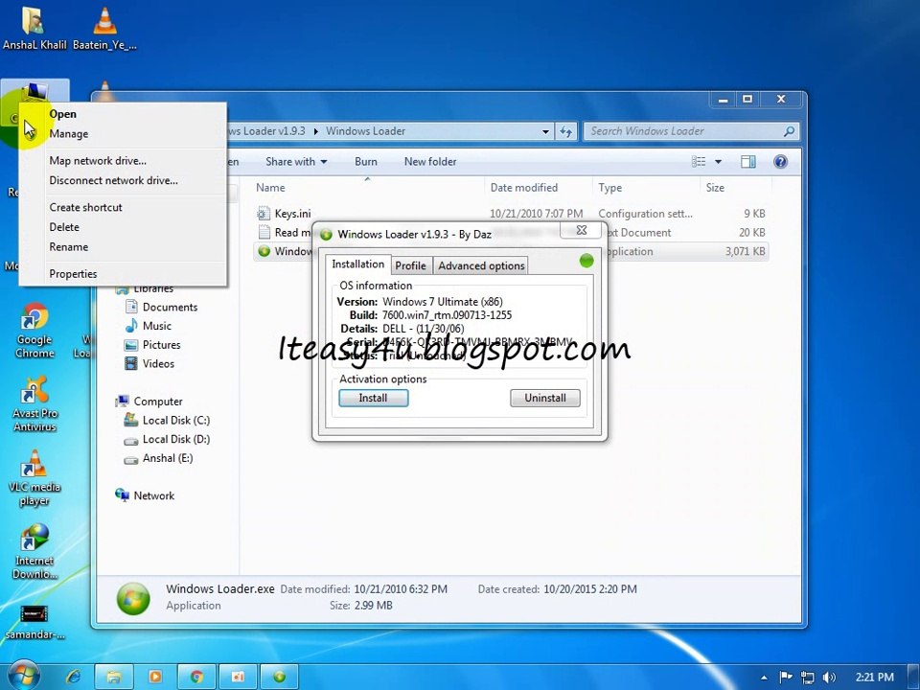Close the Windows Loader dialog
Image resolution: width=920 pixels, height=690 pixels.
[582, 230]
